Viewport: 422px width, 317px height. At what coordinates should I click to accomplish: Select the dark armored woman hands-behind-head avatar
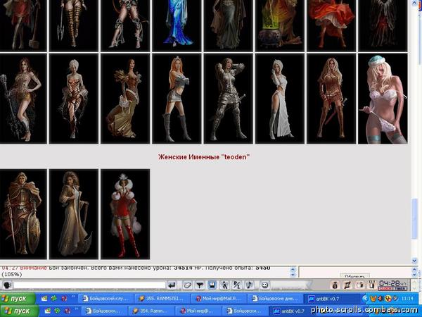click(228, 99)
